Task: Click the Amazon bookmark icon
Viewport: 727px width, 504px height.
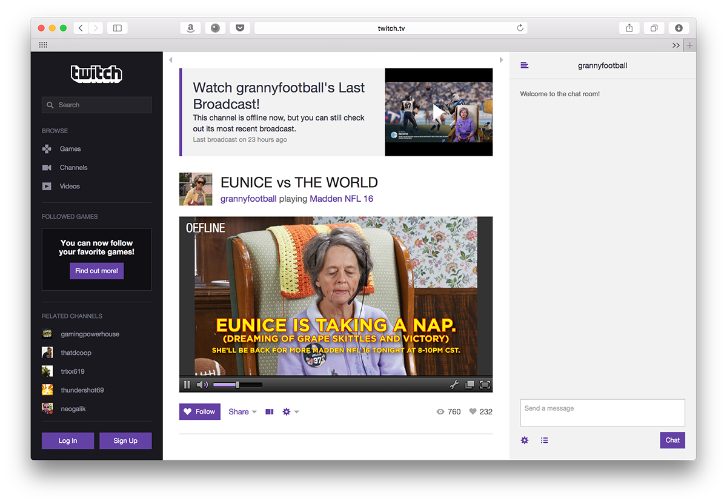Action: pyautogui.click(x=190, y=28)
